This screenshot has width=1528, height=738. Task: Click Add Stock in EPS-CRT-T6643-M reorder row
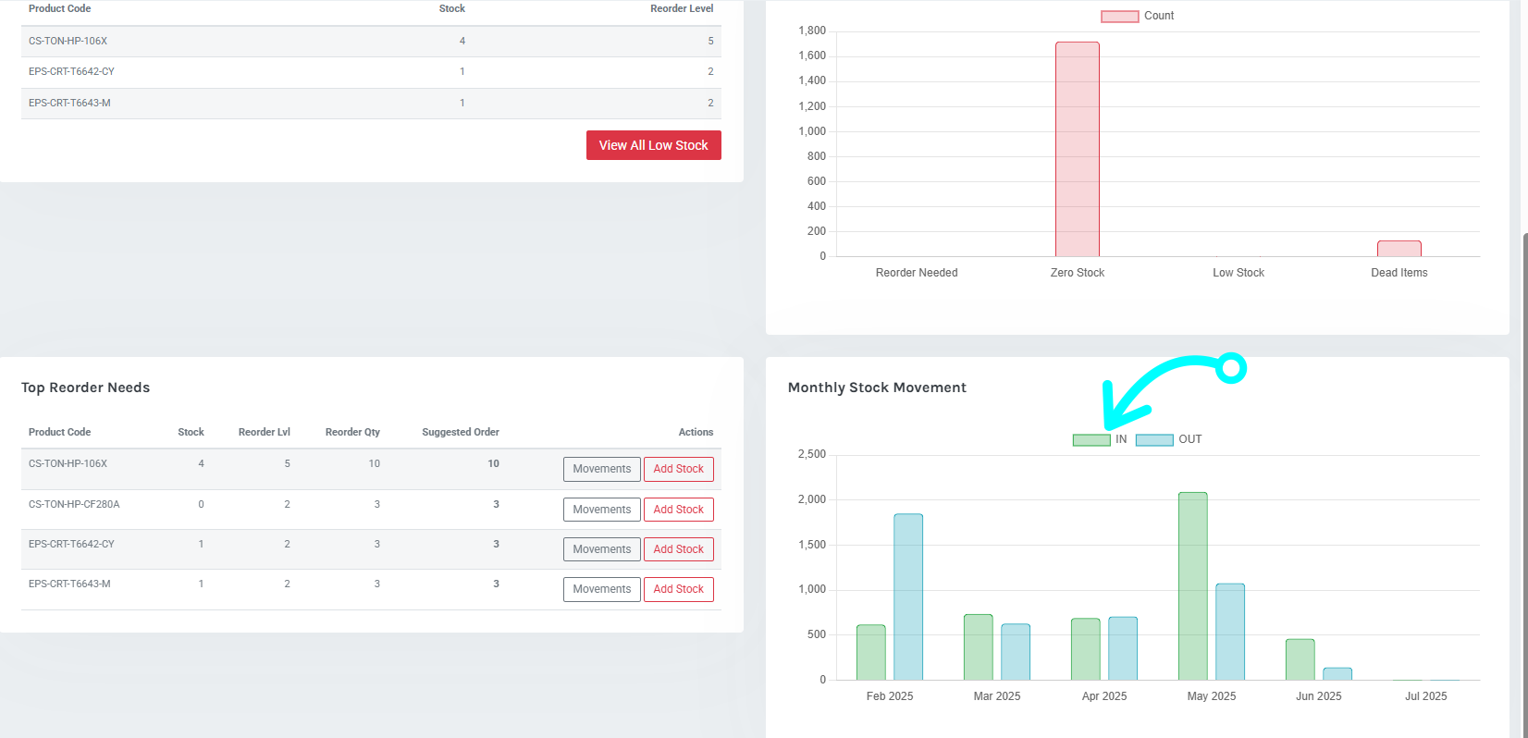click(678, 589)
